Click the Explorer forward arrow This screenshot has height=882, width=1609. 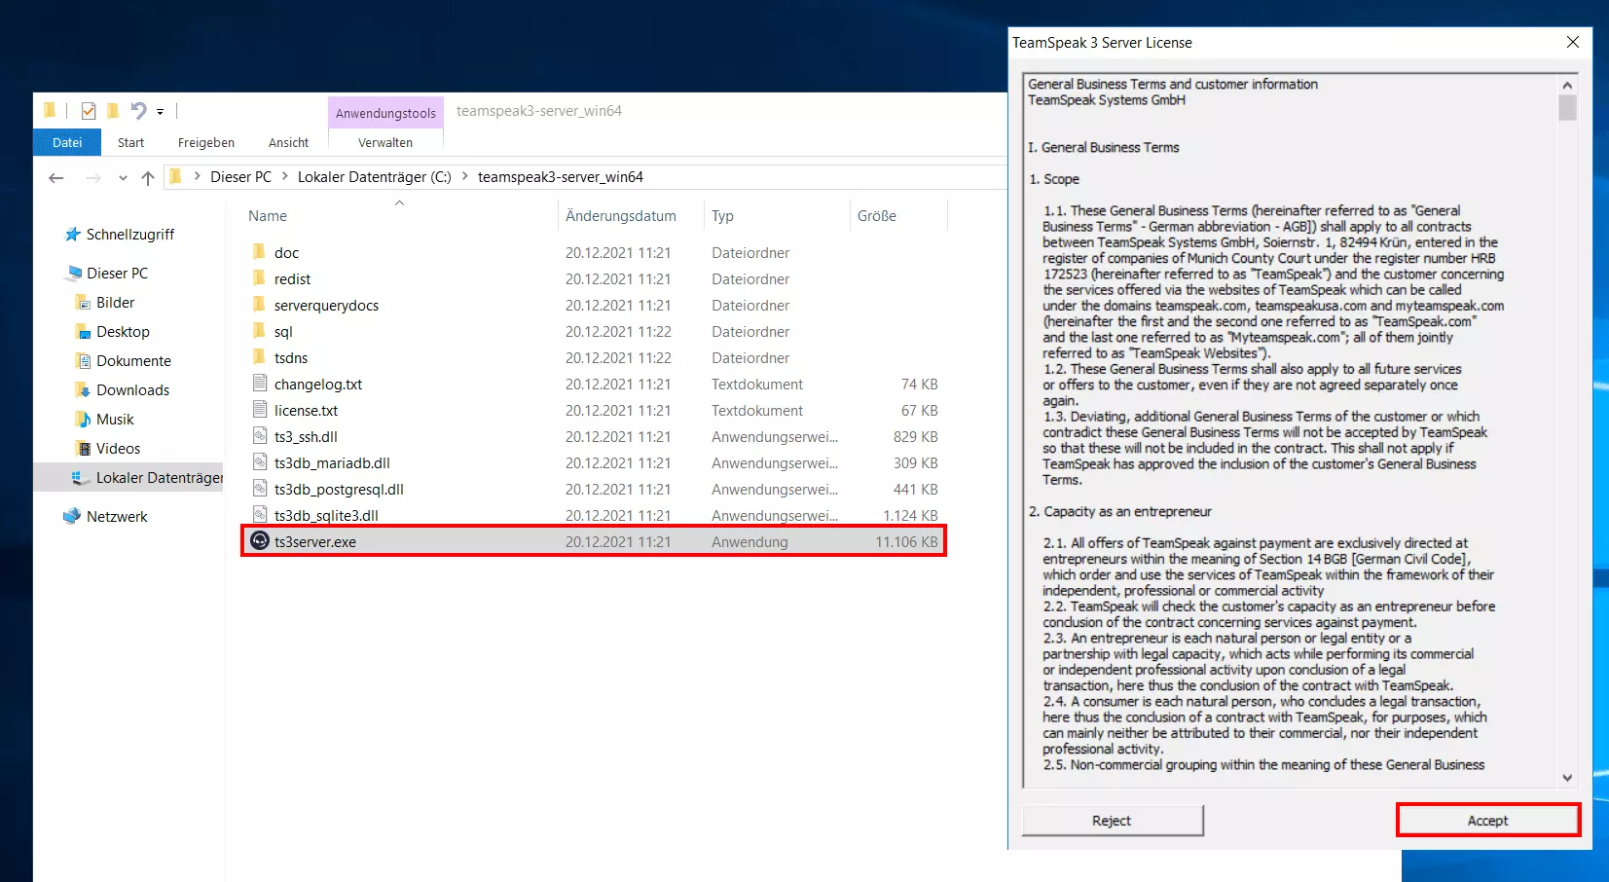pos(93,177)
